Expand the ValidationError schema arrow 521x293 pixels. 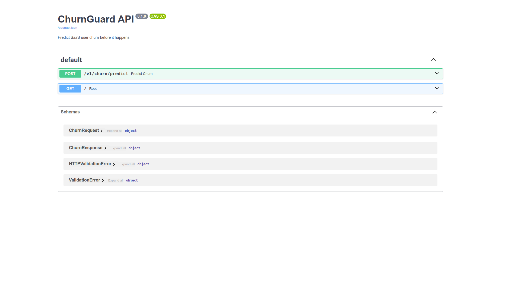[103, 180]
